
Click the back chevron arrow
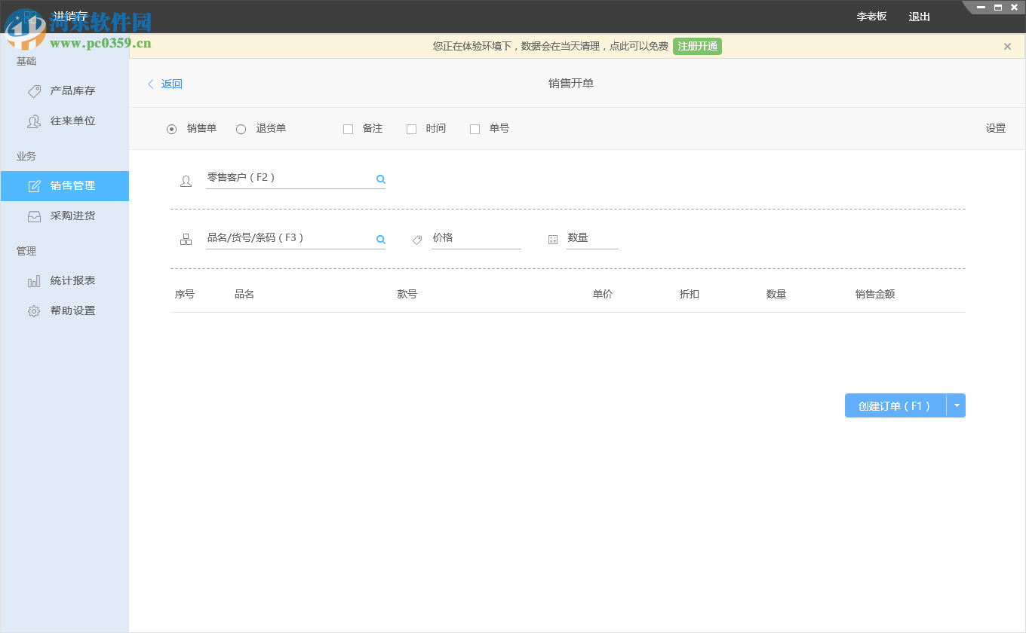point(151,84)
